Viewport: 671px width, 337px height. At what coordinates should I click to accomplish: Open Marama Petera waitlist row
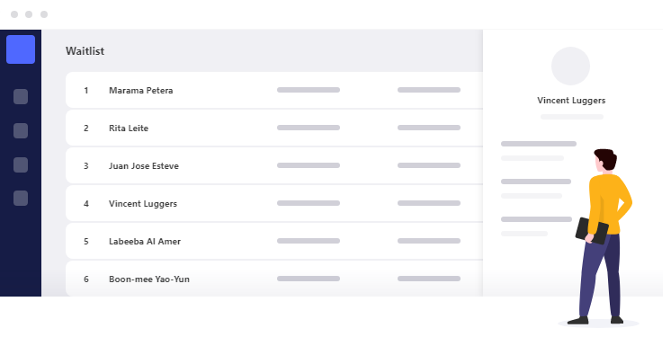274,90
